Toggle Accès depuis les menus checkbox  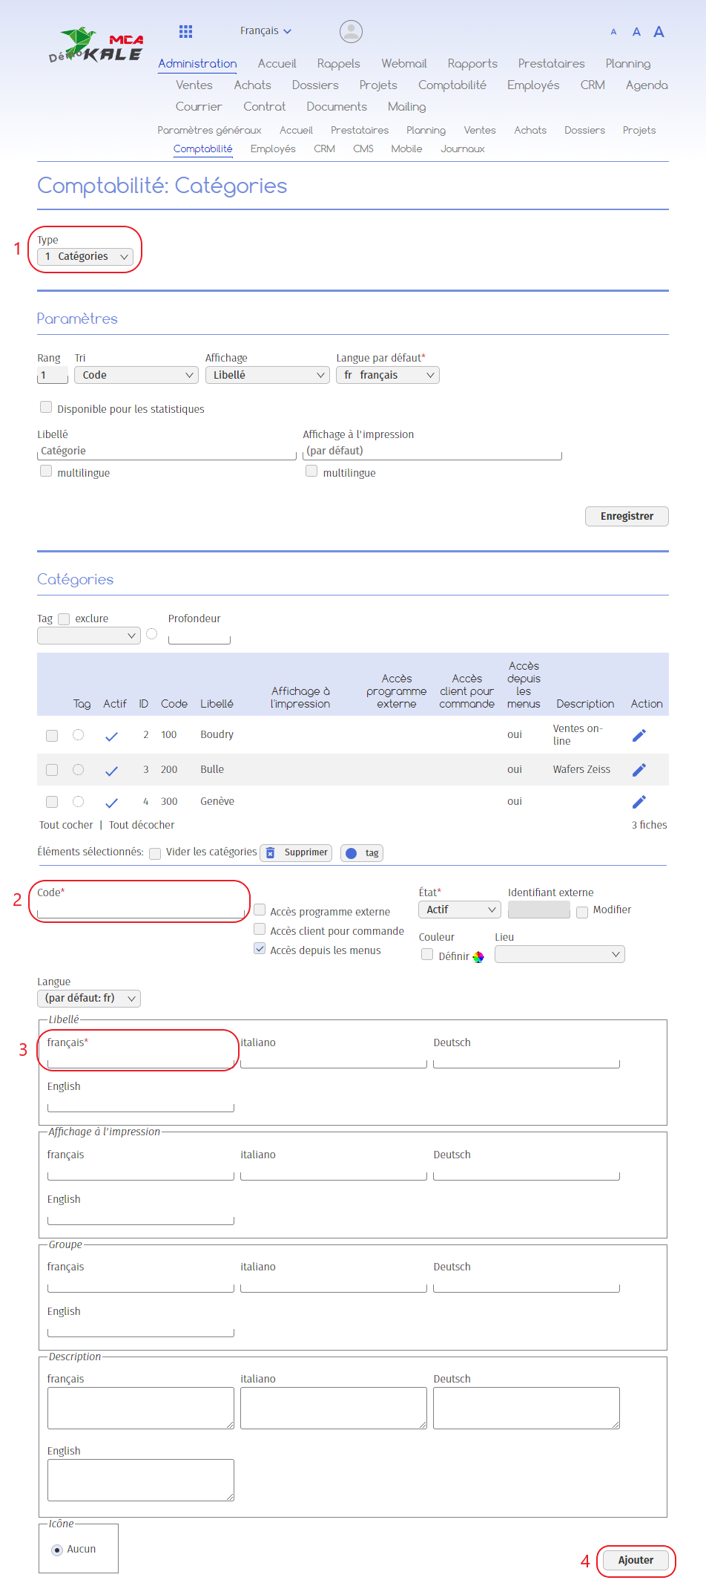[260, 949]
